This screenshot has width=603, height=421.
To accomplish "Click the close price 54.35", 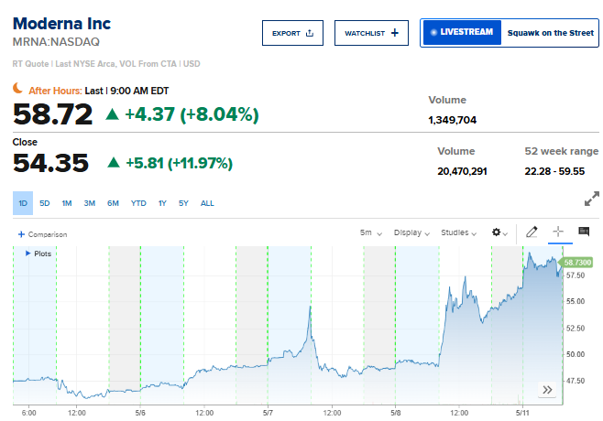I will pos(50,163).
